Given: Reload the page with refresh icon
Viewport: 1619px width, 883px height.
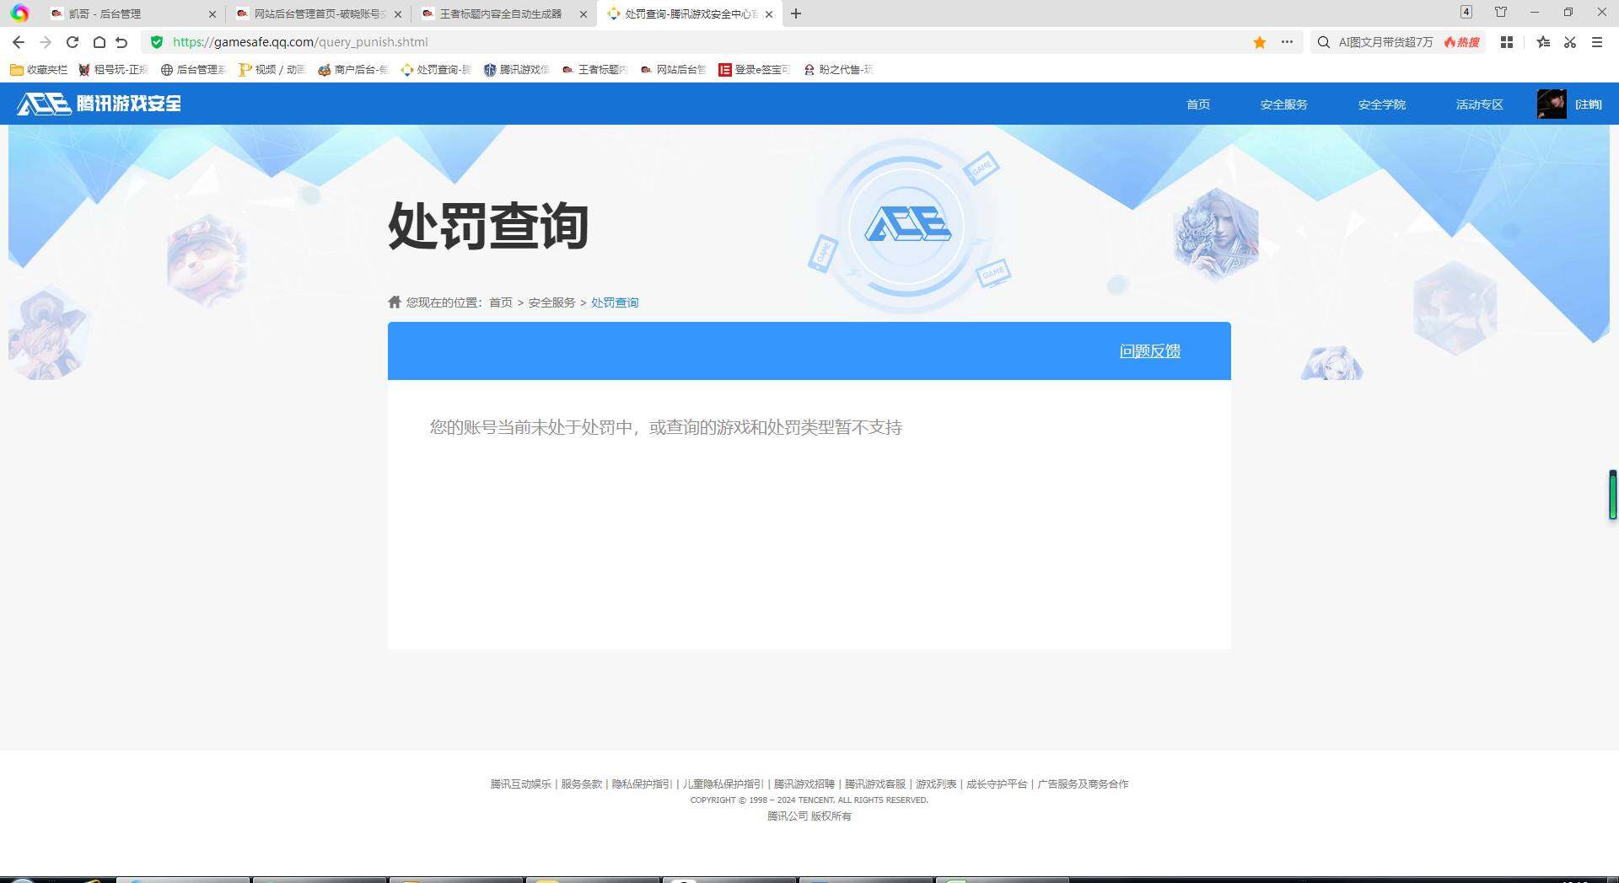Looking at the screenshot, I should 73,42.
